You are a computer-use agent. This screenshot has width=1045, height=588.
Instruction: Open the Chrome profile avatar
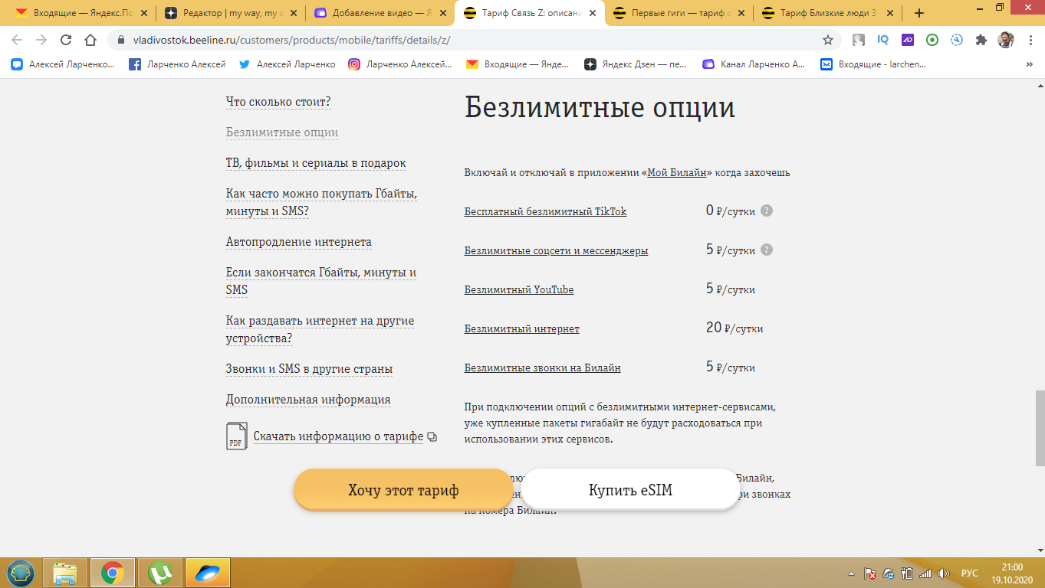(1006, 40)
